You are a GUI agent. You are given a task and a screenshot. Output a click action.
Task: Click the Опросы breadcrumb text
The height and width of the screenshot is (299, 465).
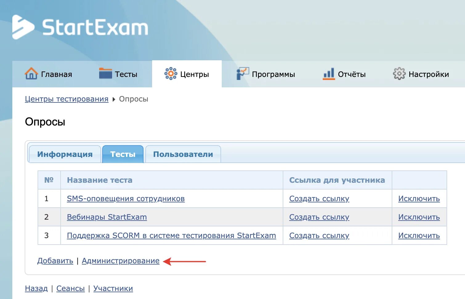pos(134,99)
